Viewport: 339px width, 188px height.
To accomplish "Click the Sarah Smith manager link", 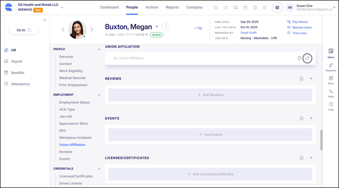I will coord(248,33).
